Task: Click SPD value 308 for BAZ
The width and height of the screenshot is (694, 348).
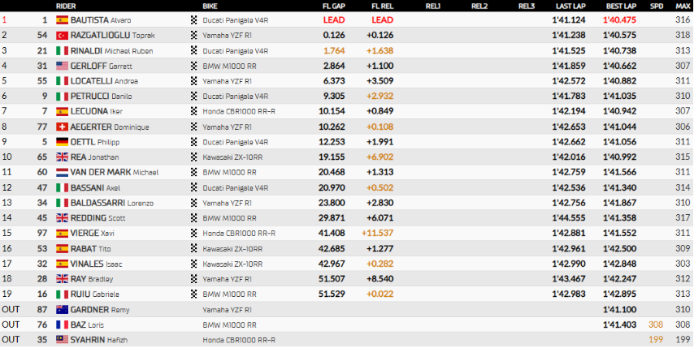Action: coord(656,325)
